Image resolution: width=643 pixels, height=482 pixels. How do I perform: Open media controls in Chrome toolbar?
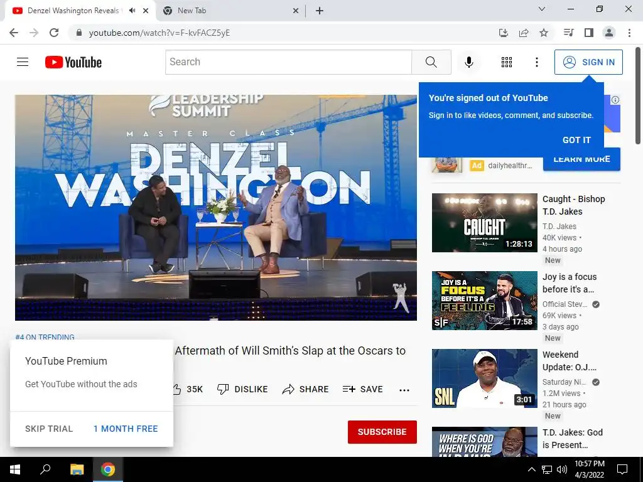[x=568, y=33]
